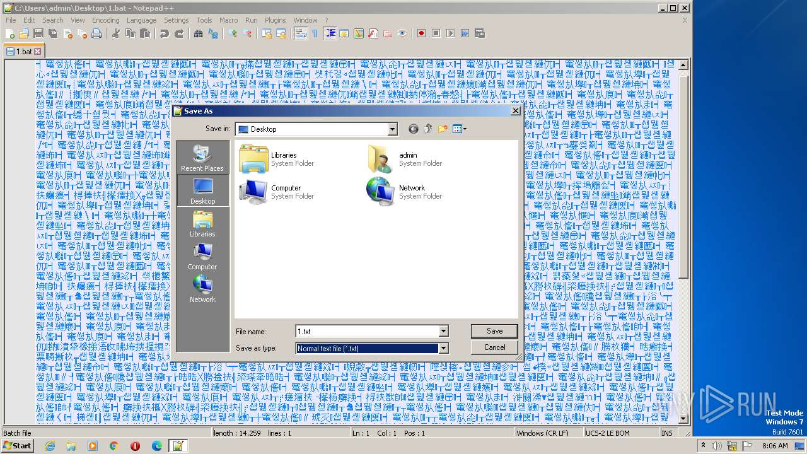Click the Undo toolbar icon
Image resolution: width=807 pixels, height=454 pixels.
[165, 33]
